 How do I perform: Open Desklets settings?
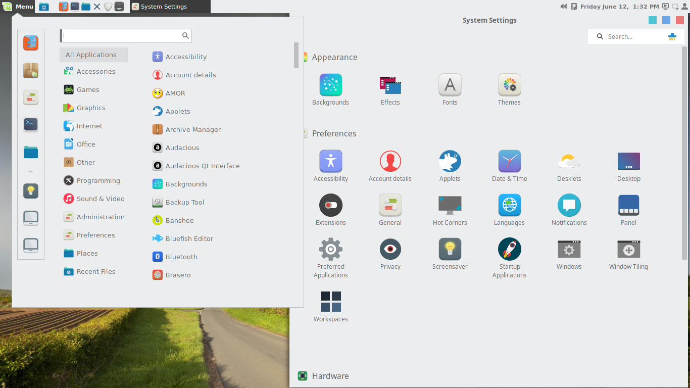click(x=569, y=166)
